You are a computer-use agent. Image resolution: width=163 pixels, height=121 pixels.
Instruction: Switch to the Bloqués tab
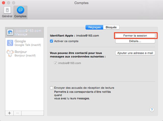tap(111, 27)
